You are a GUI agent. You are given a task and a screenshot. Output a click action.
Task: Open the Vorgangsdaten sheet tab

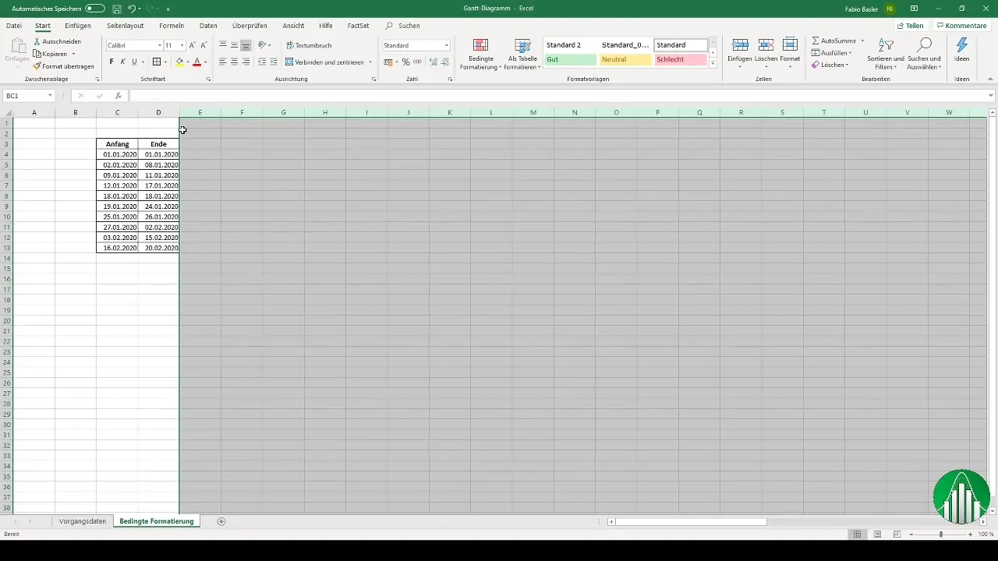click(83, 521)
